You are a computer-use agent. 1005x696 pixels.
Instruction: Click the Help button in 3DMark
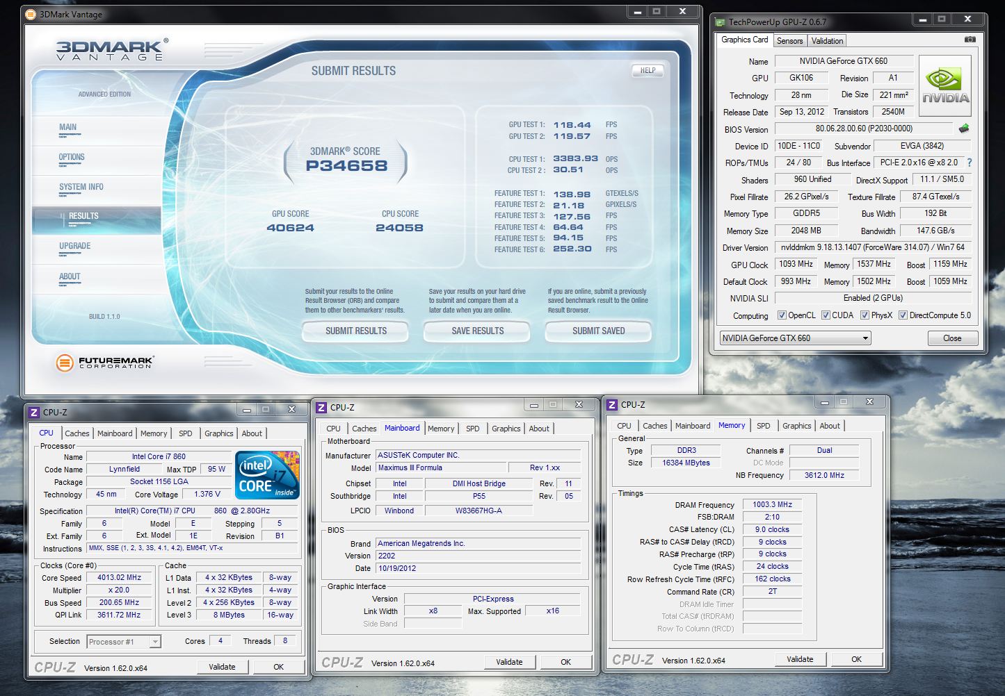tap(648, 70)
